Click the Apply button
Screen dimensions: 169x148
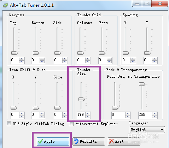pyautogui.click(x=53, y=141)
